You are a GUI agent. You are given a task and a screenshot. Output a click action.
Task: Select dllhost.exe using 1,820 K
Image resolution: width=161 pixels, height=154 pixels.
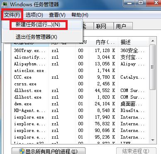80,97
